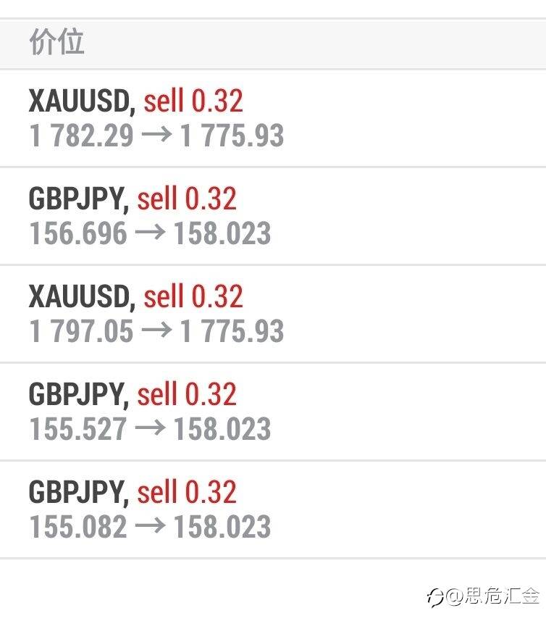Click the Weibo logo icon in watermark
The image size is (546, 629).
(435, 597)
